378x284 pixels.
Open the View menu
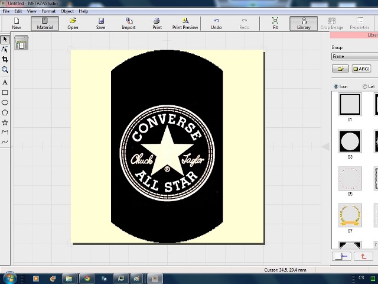coord(31,11)
